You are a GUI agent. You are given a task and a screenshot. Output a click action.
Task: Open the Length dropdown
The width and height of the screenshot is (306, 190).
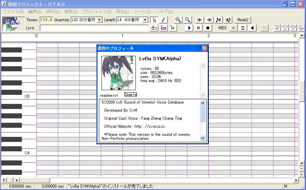click(145, 20)
